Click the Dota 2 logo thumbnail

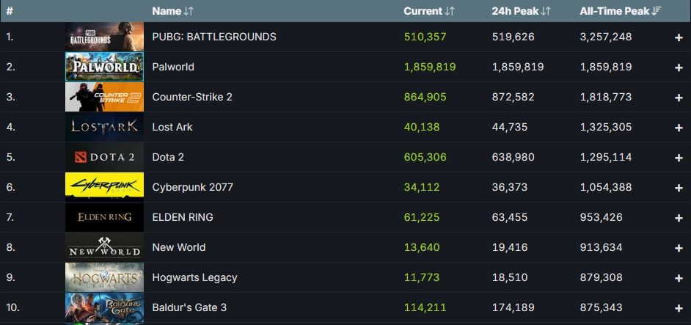coord(104,157)
